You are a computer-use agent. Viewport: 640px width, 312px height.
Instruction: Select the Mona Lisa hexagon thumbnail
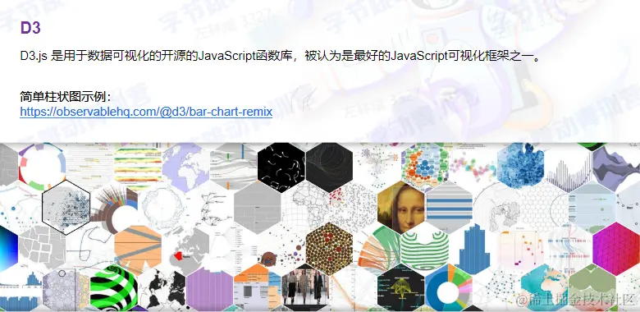pyautogui.click(x=400, y=208)
